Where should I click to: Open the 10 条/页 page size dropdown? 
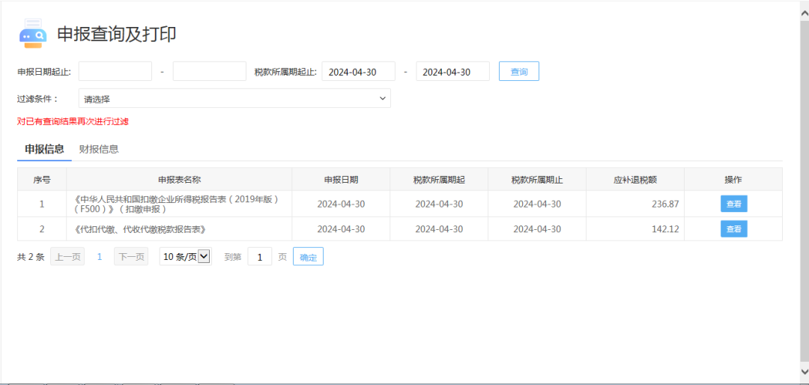tap(185, 256)
